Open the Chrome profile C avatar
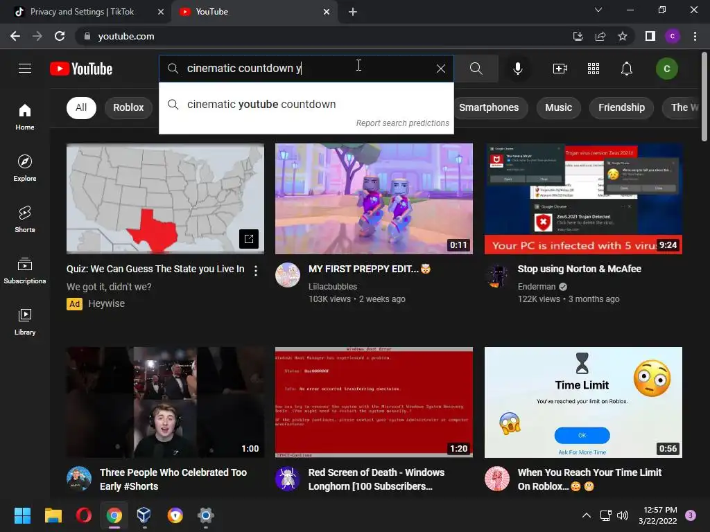This screenshot has width=710, height=532. click(x=673, y=36)
